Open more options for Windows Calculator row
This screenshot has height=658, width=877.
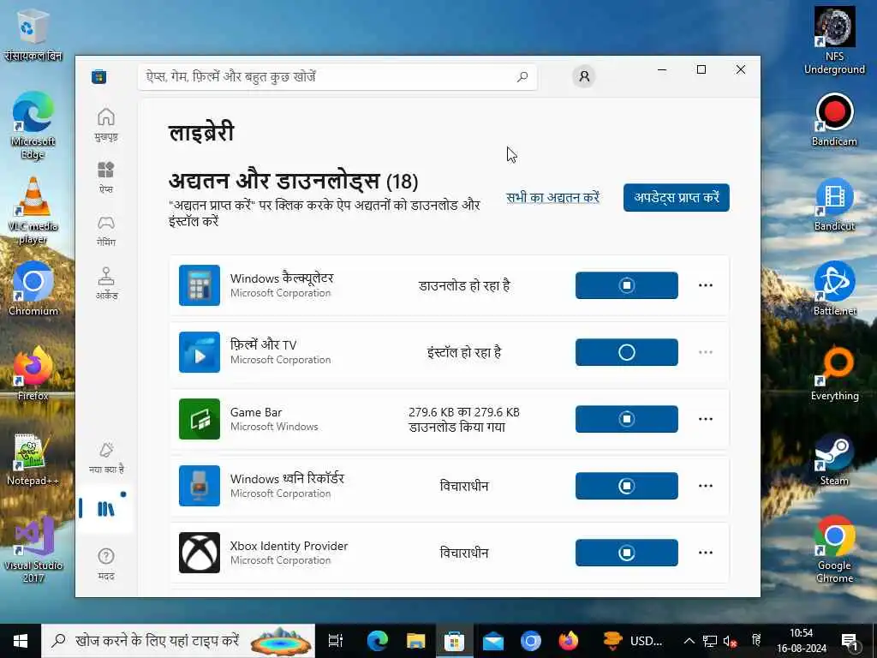point(706,285)
